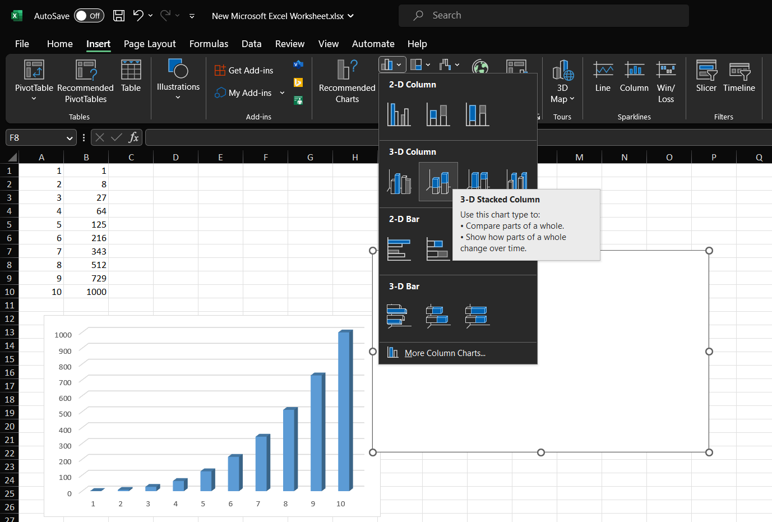Switch to the Formulas ribbon tab
This screenshot has height=522, width=772.
(209, 44)
